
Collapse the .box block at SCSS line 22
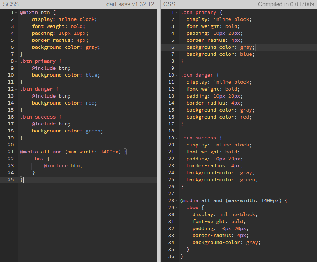16,159
